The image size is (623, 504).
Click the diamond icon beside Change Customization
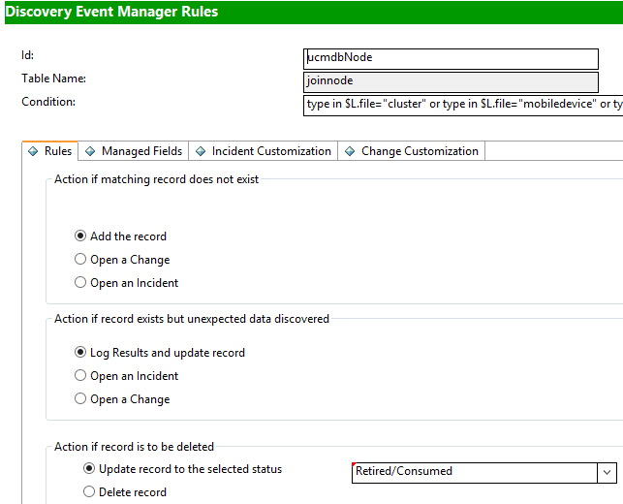point(350,151)
